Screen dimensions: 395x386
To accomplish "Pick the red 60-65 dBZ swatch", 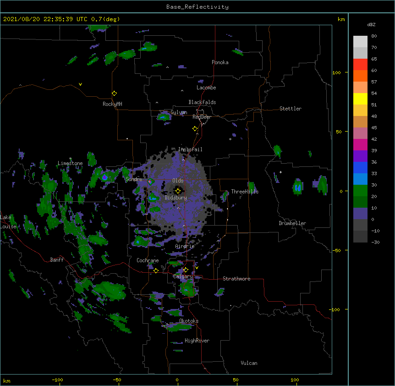I will point(360,65).
